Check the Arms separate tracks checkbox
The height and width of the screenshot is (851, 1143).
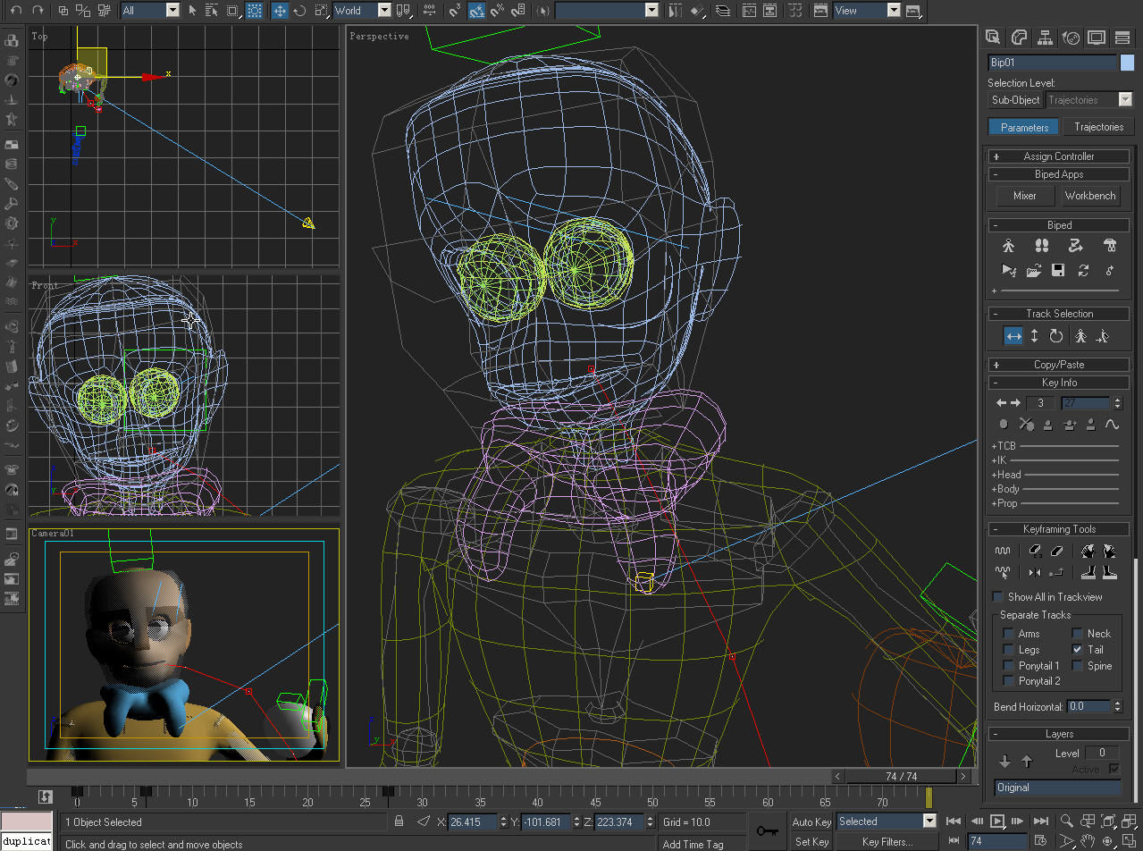[x=1009, y=634]
